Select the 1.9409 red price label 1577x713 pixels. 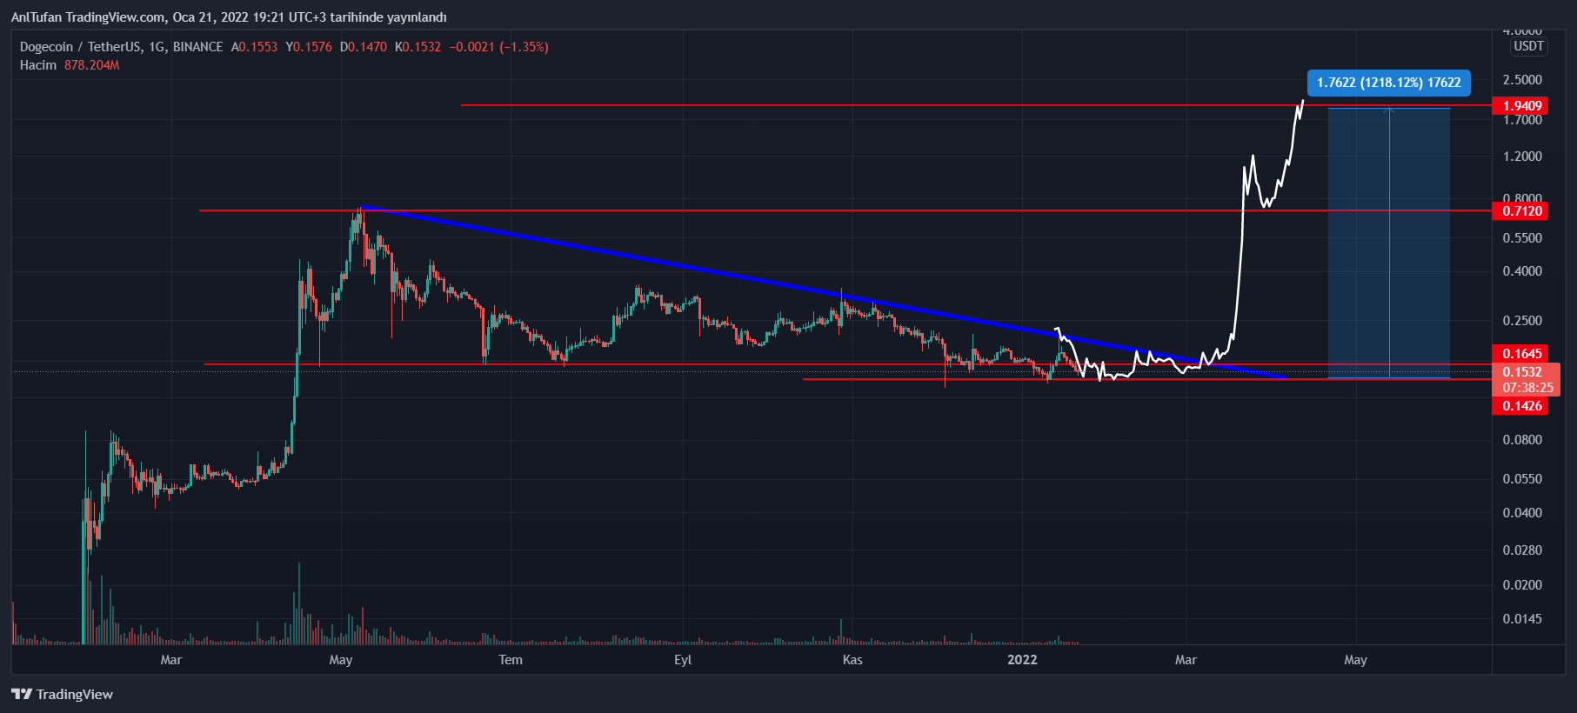(1521, 106)
